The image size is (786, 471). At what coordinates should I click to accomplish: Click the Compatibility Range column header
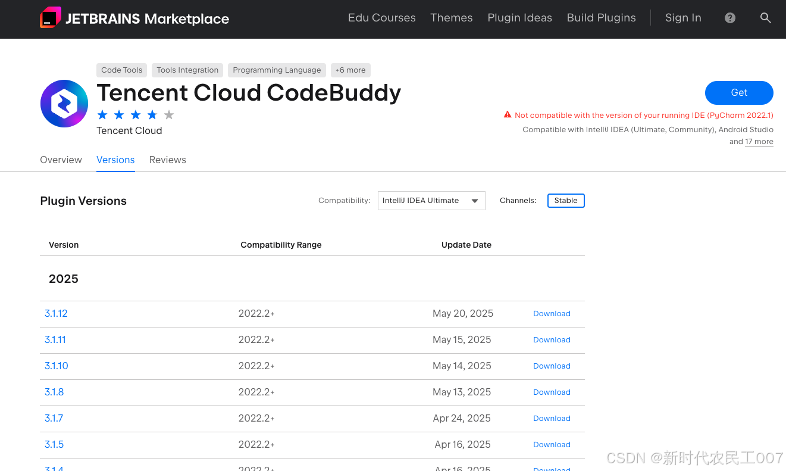click(x=281, y=245)
